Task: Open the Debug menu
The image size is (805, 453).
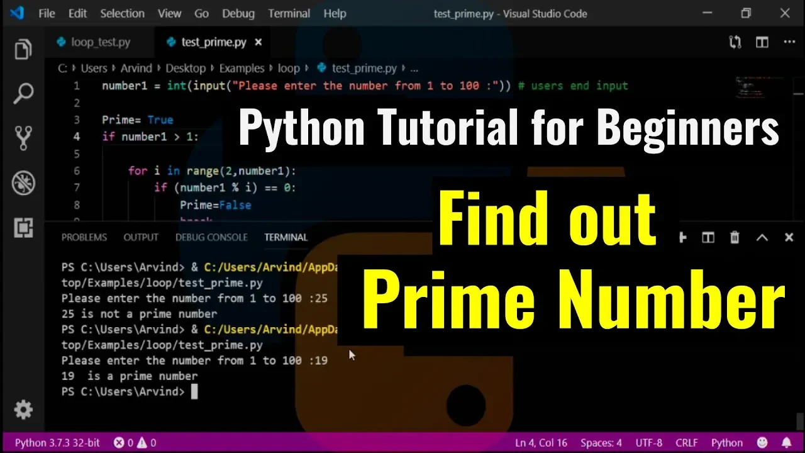Action: 238,13
